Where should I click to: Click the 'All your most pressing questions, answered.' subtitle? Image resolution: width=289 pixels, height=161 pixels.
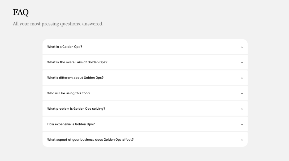click(x=58, y=24)
